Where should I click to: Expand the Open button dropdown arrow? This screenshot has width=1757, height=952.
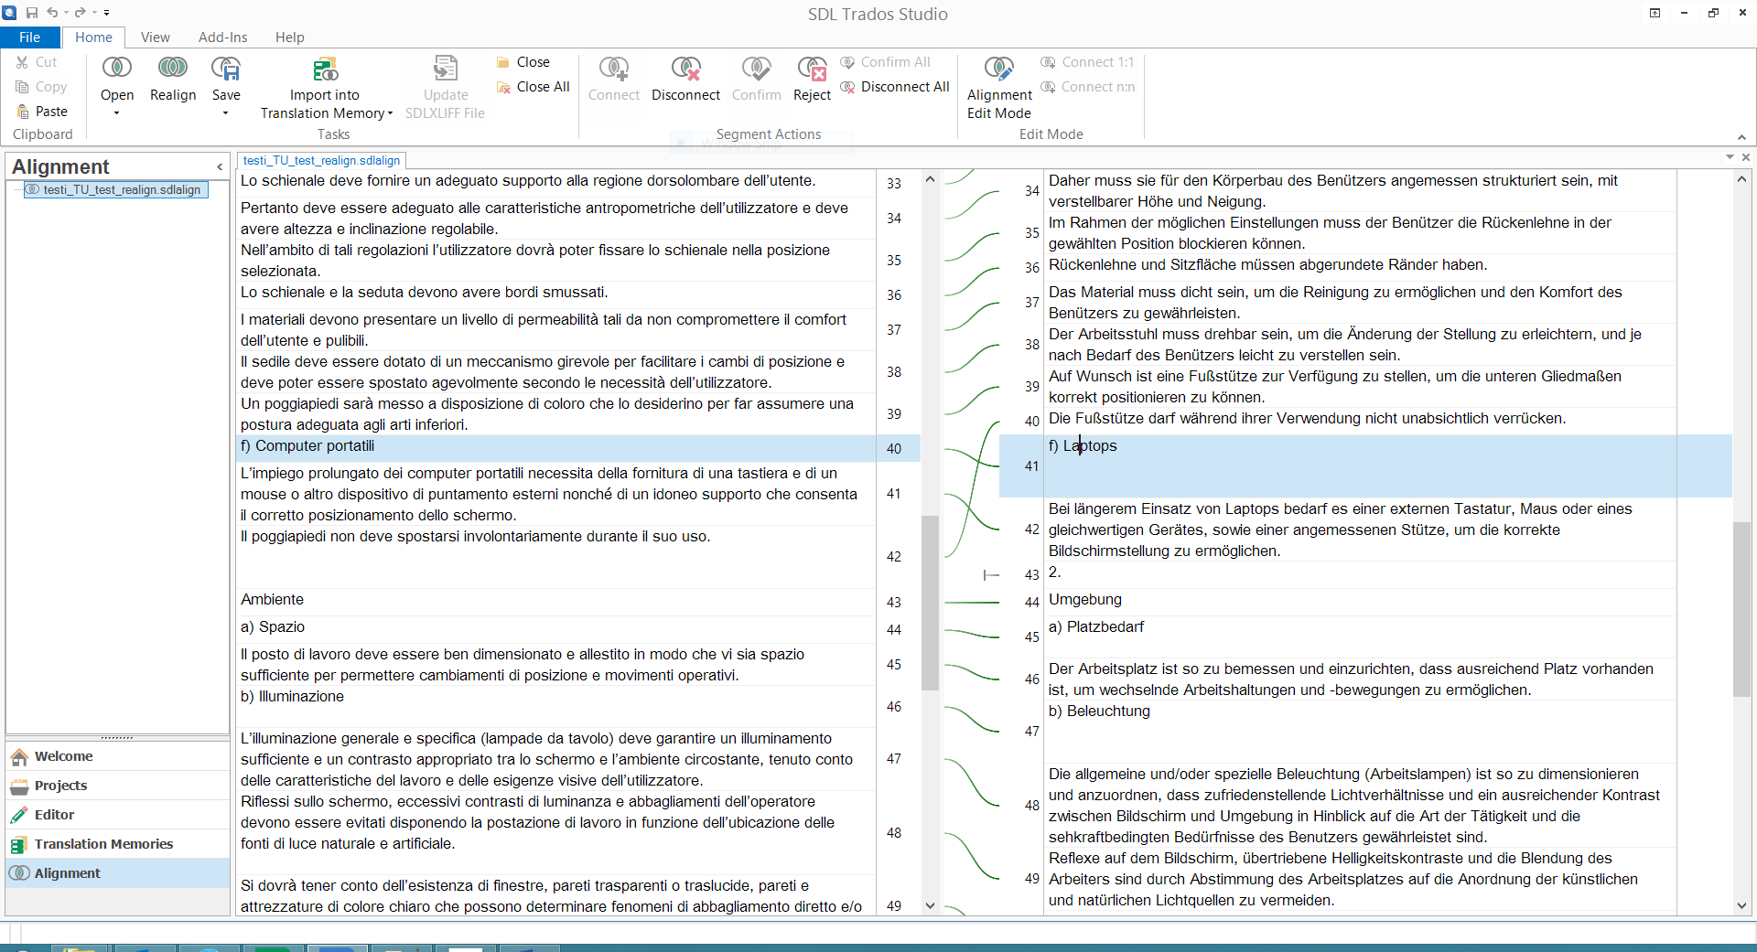point(116,113)
